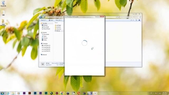Open the Recycle Bin desktop icon
The height and width of the screenshot is (95, 169).
tap(3, 3)
